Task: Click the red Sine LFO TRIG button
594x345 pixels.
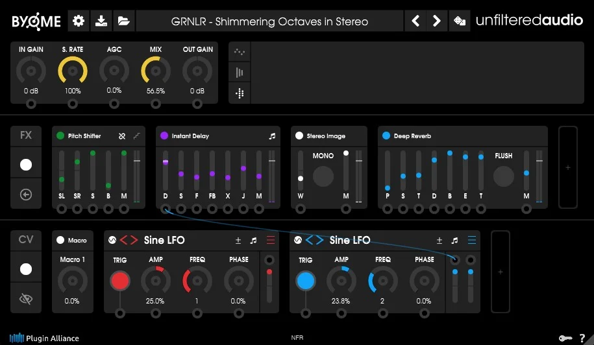Action: pyautogui.click(x=120, y=281)
